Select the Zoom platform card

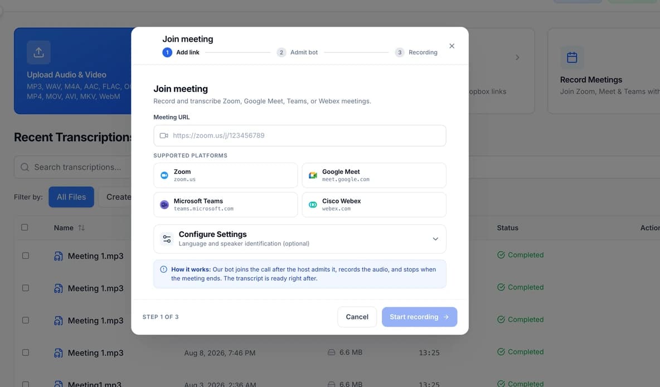[226, 175]
